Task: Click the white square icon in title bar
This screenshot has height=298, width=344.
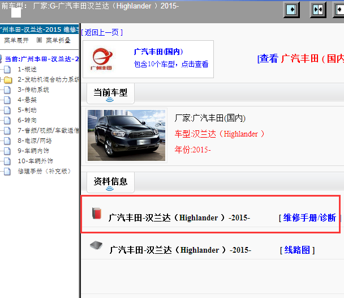Action: pos(16,12)
